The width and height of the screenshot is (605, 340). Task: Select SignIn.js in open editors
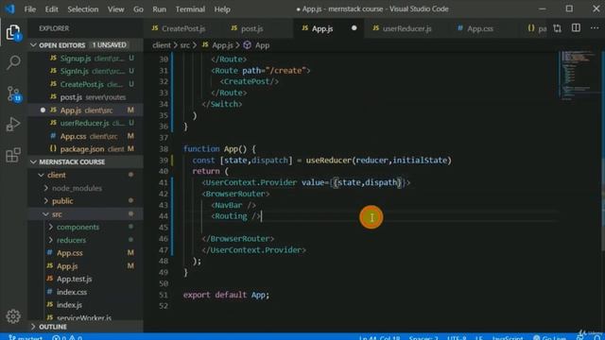[x=86, y=72]
